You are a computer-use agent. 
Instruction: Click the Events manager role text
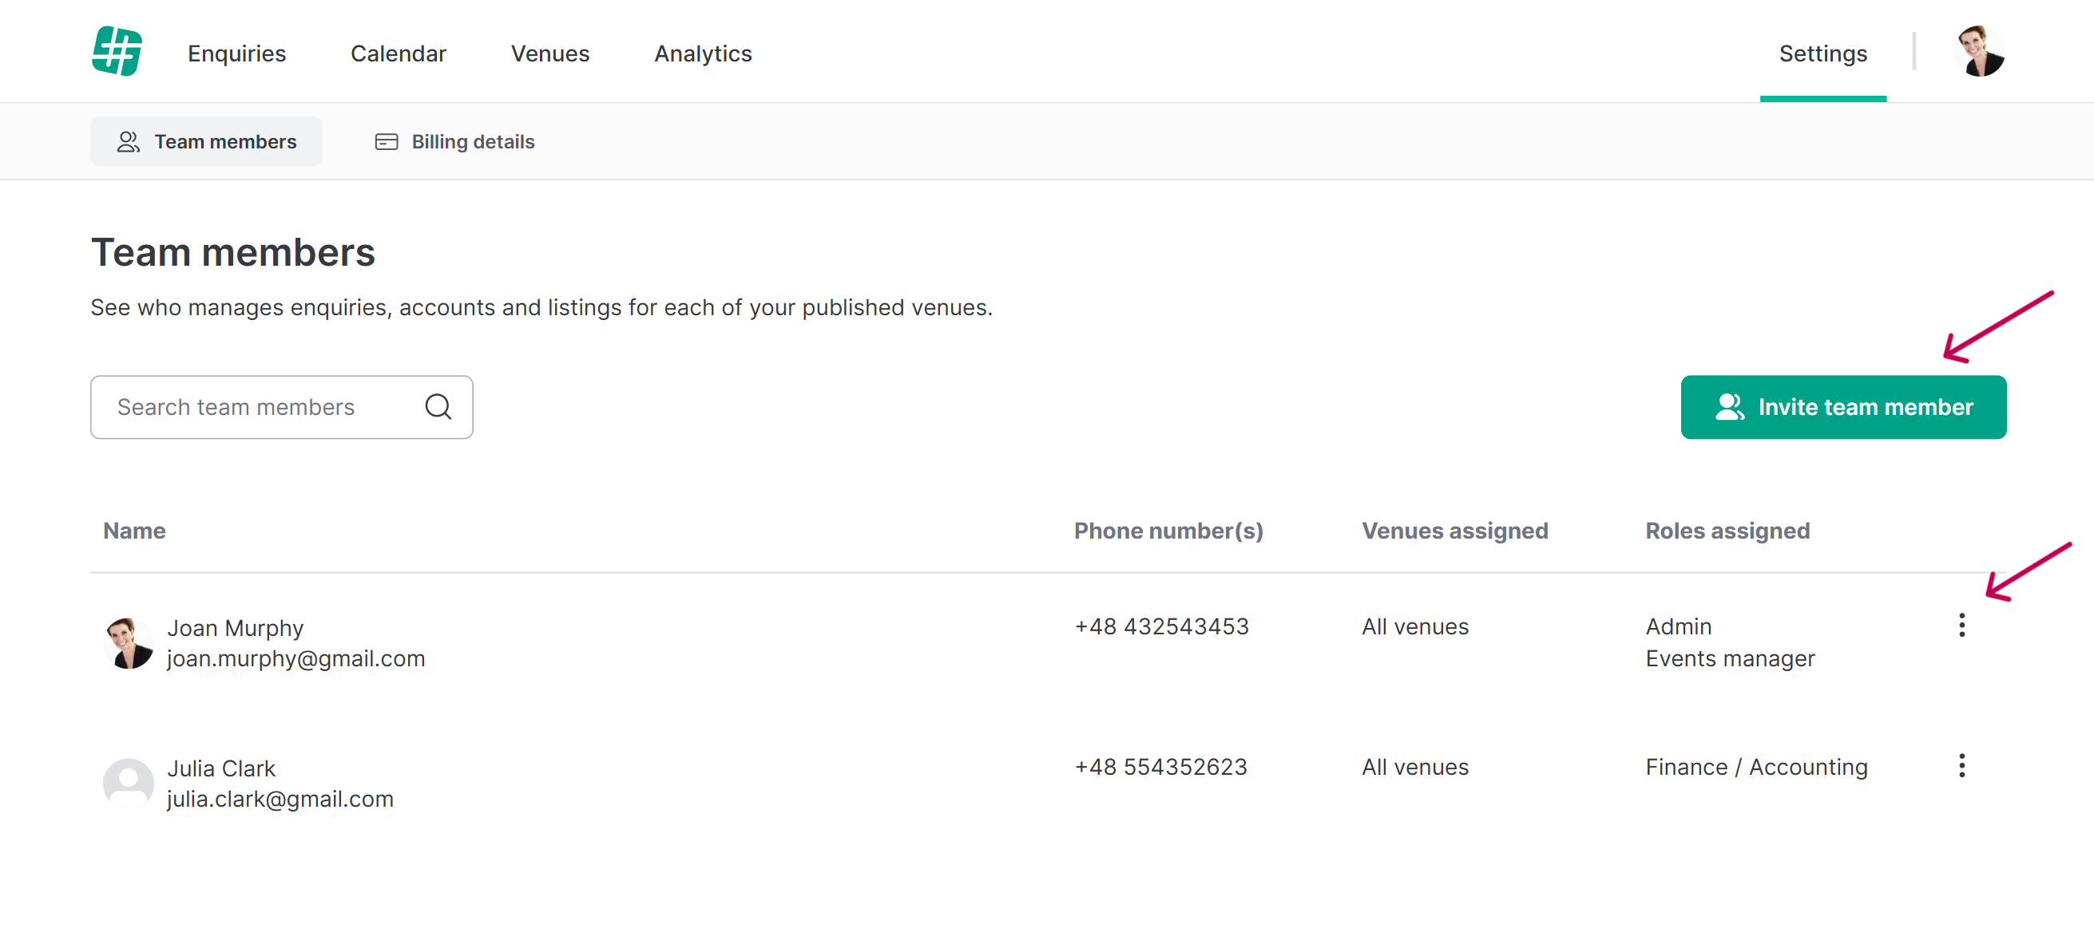tap(1730, 658)
